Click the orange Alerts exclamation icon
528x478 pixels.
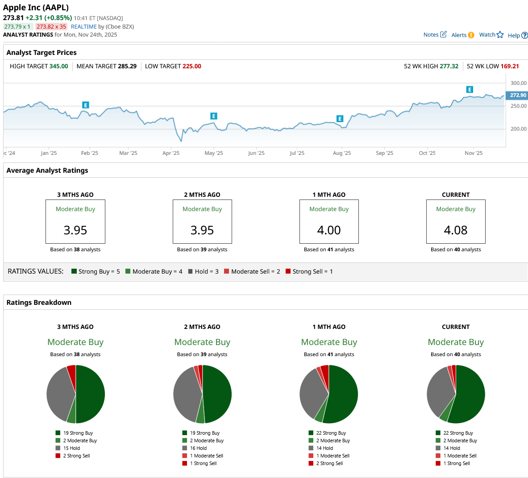tap(471, 35)
